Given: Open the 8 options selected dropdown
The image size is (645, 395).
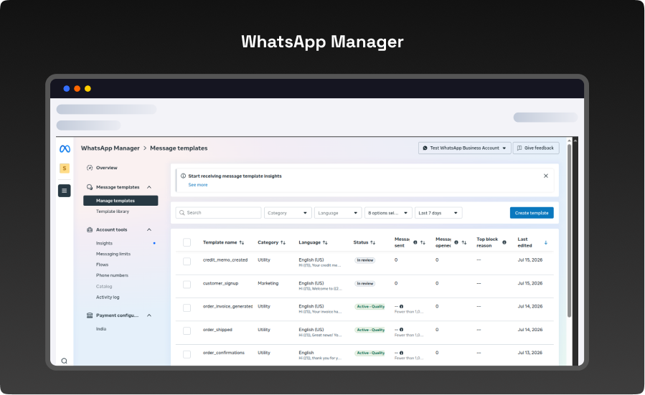Looking at the screenshot, I should tap(388, 213).
